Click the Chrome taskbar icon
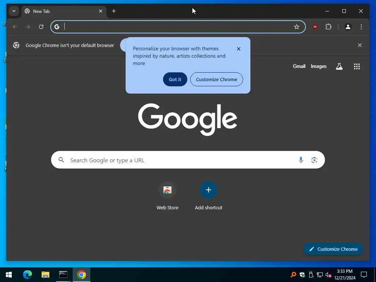This screenshot has width=376, height=282. pos(82,275)
